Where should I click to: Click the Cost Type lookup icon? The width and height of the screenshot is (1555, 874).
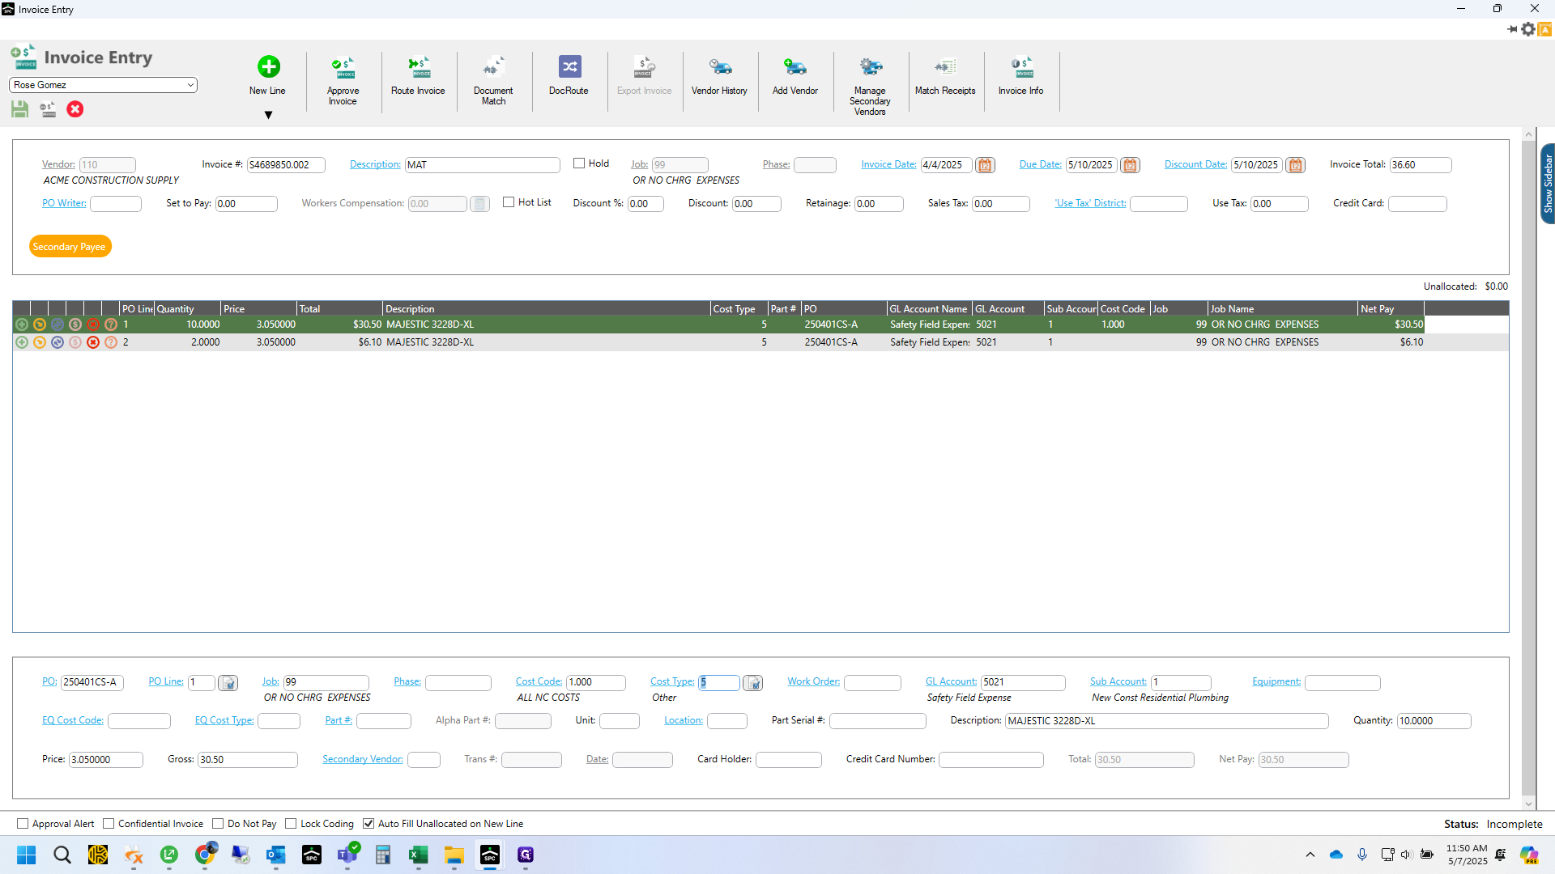(753, 683)
